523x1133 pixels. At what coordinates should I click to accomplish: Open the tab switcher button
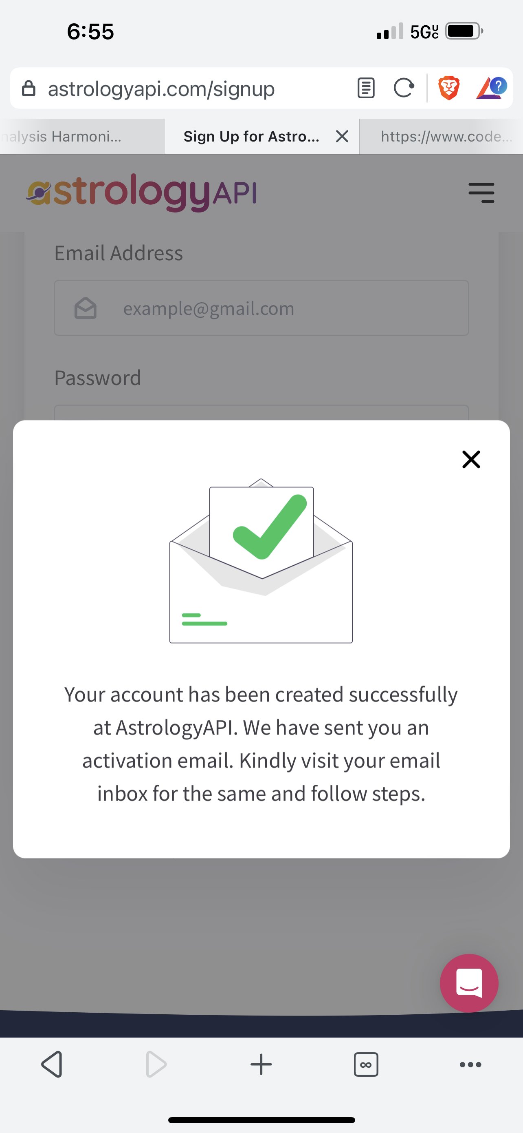coord(366,1064)
